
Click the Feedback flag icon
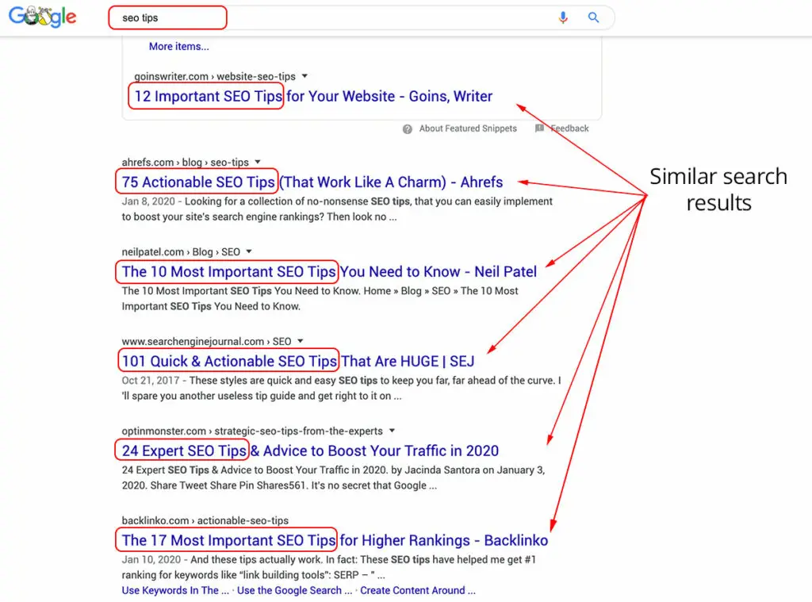point(539,128)
